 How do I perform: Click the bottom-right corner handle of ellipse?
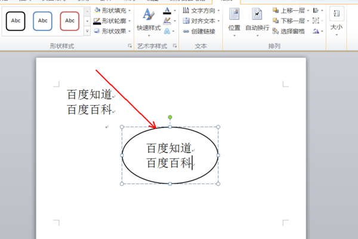click(218, 183)
